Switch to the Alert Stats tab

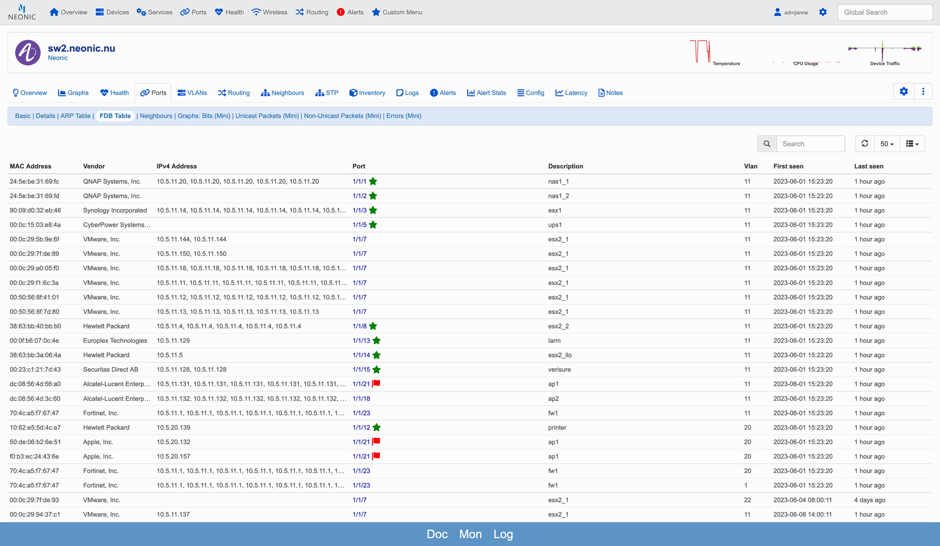486,93
